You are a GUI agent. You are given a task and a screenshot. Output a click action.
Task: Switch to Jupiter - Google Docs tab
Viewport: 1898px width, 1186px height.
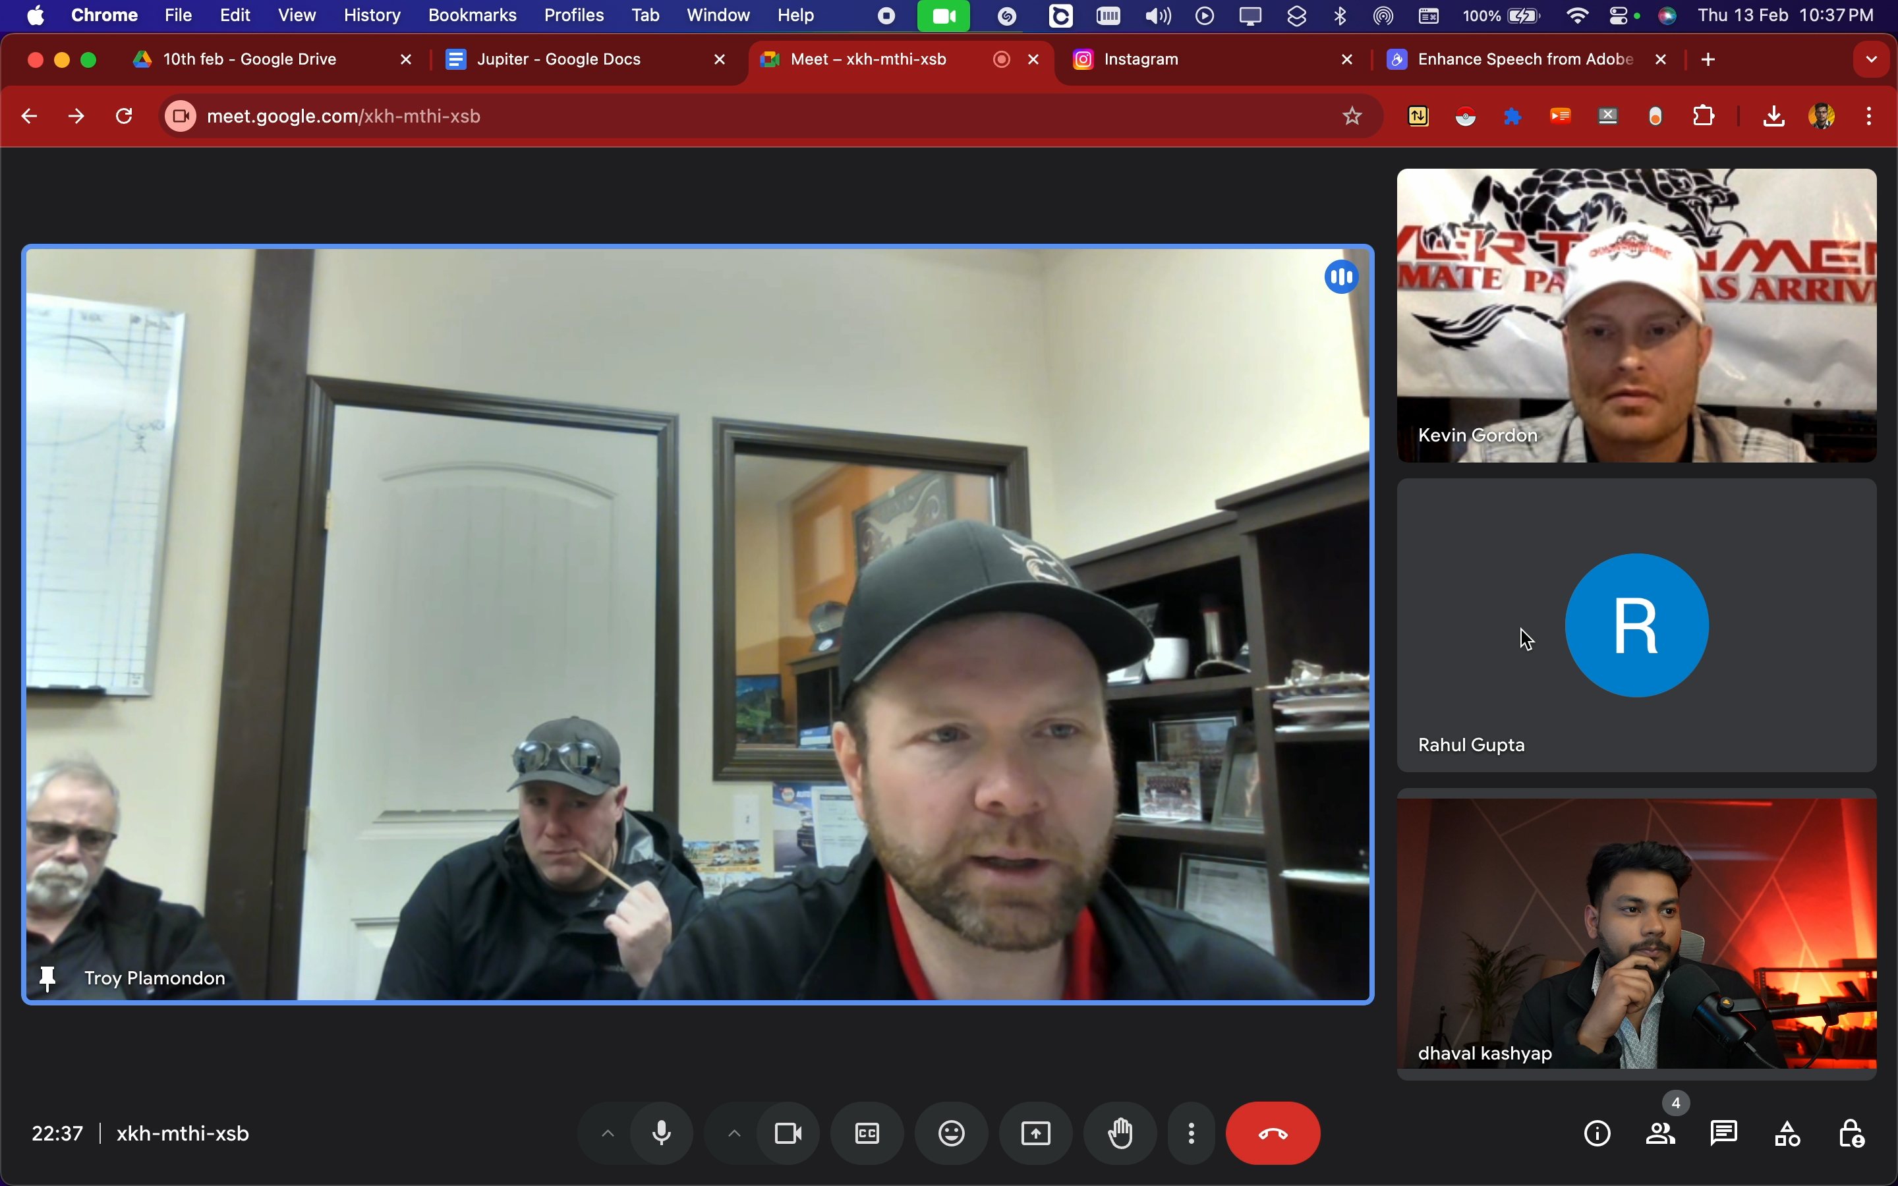pos(558,59)
